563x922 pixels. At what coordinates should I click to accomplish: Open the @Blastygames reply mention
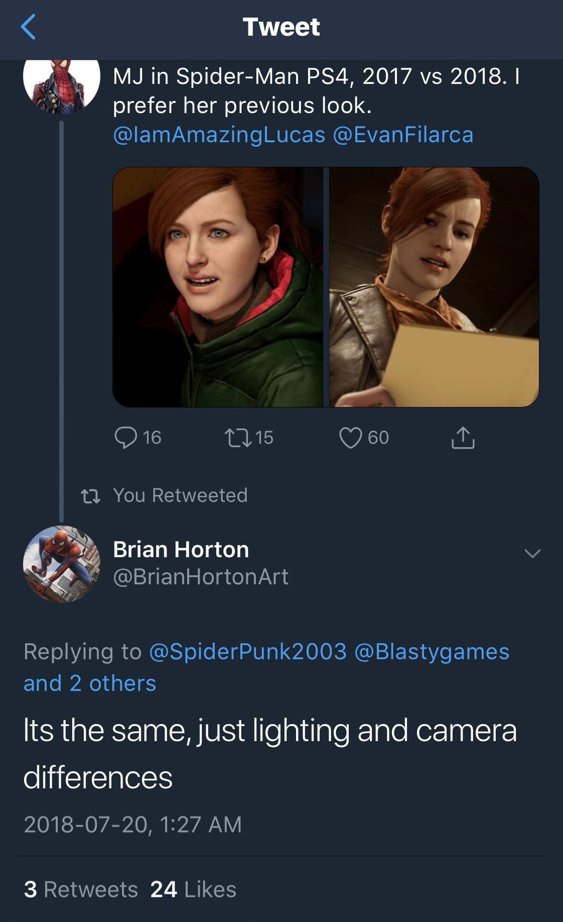(x=432, y=652)
